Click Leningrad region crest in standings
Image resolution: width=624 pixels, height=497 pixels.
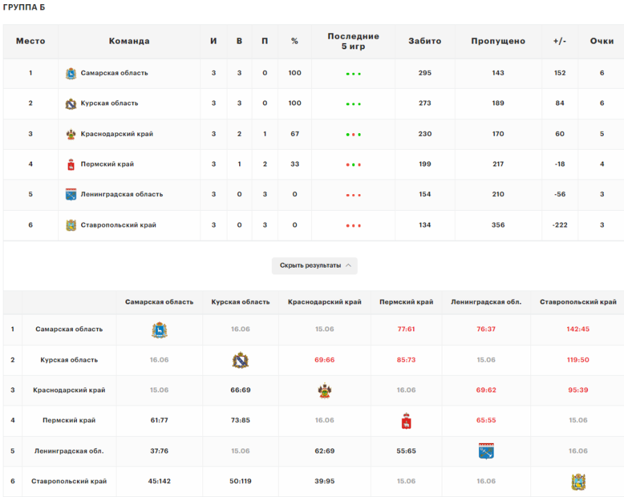[x=70, y=194]
